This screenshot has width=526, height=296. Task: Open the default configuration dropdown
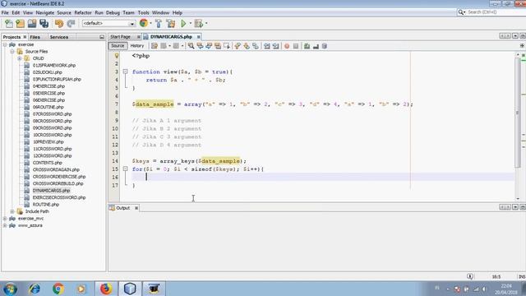coord(108,24)
